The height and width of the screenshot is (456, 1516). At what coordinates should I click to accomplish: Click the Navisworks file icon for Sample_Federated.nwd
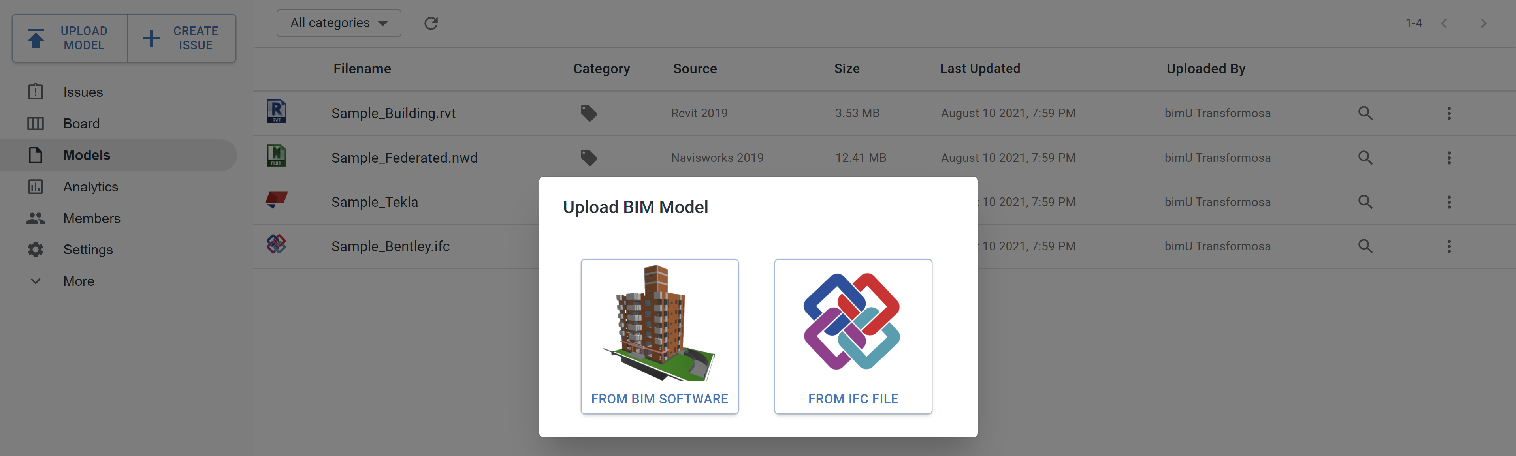(277, 156)
